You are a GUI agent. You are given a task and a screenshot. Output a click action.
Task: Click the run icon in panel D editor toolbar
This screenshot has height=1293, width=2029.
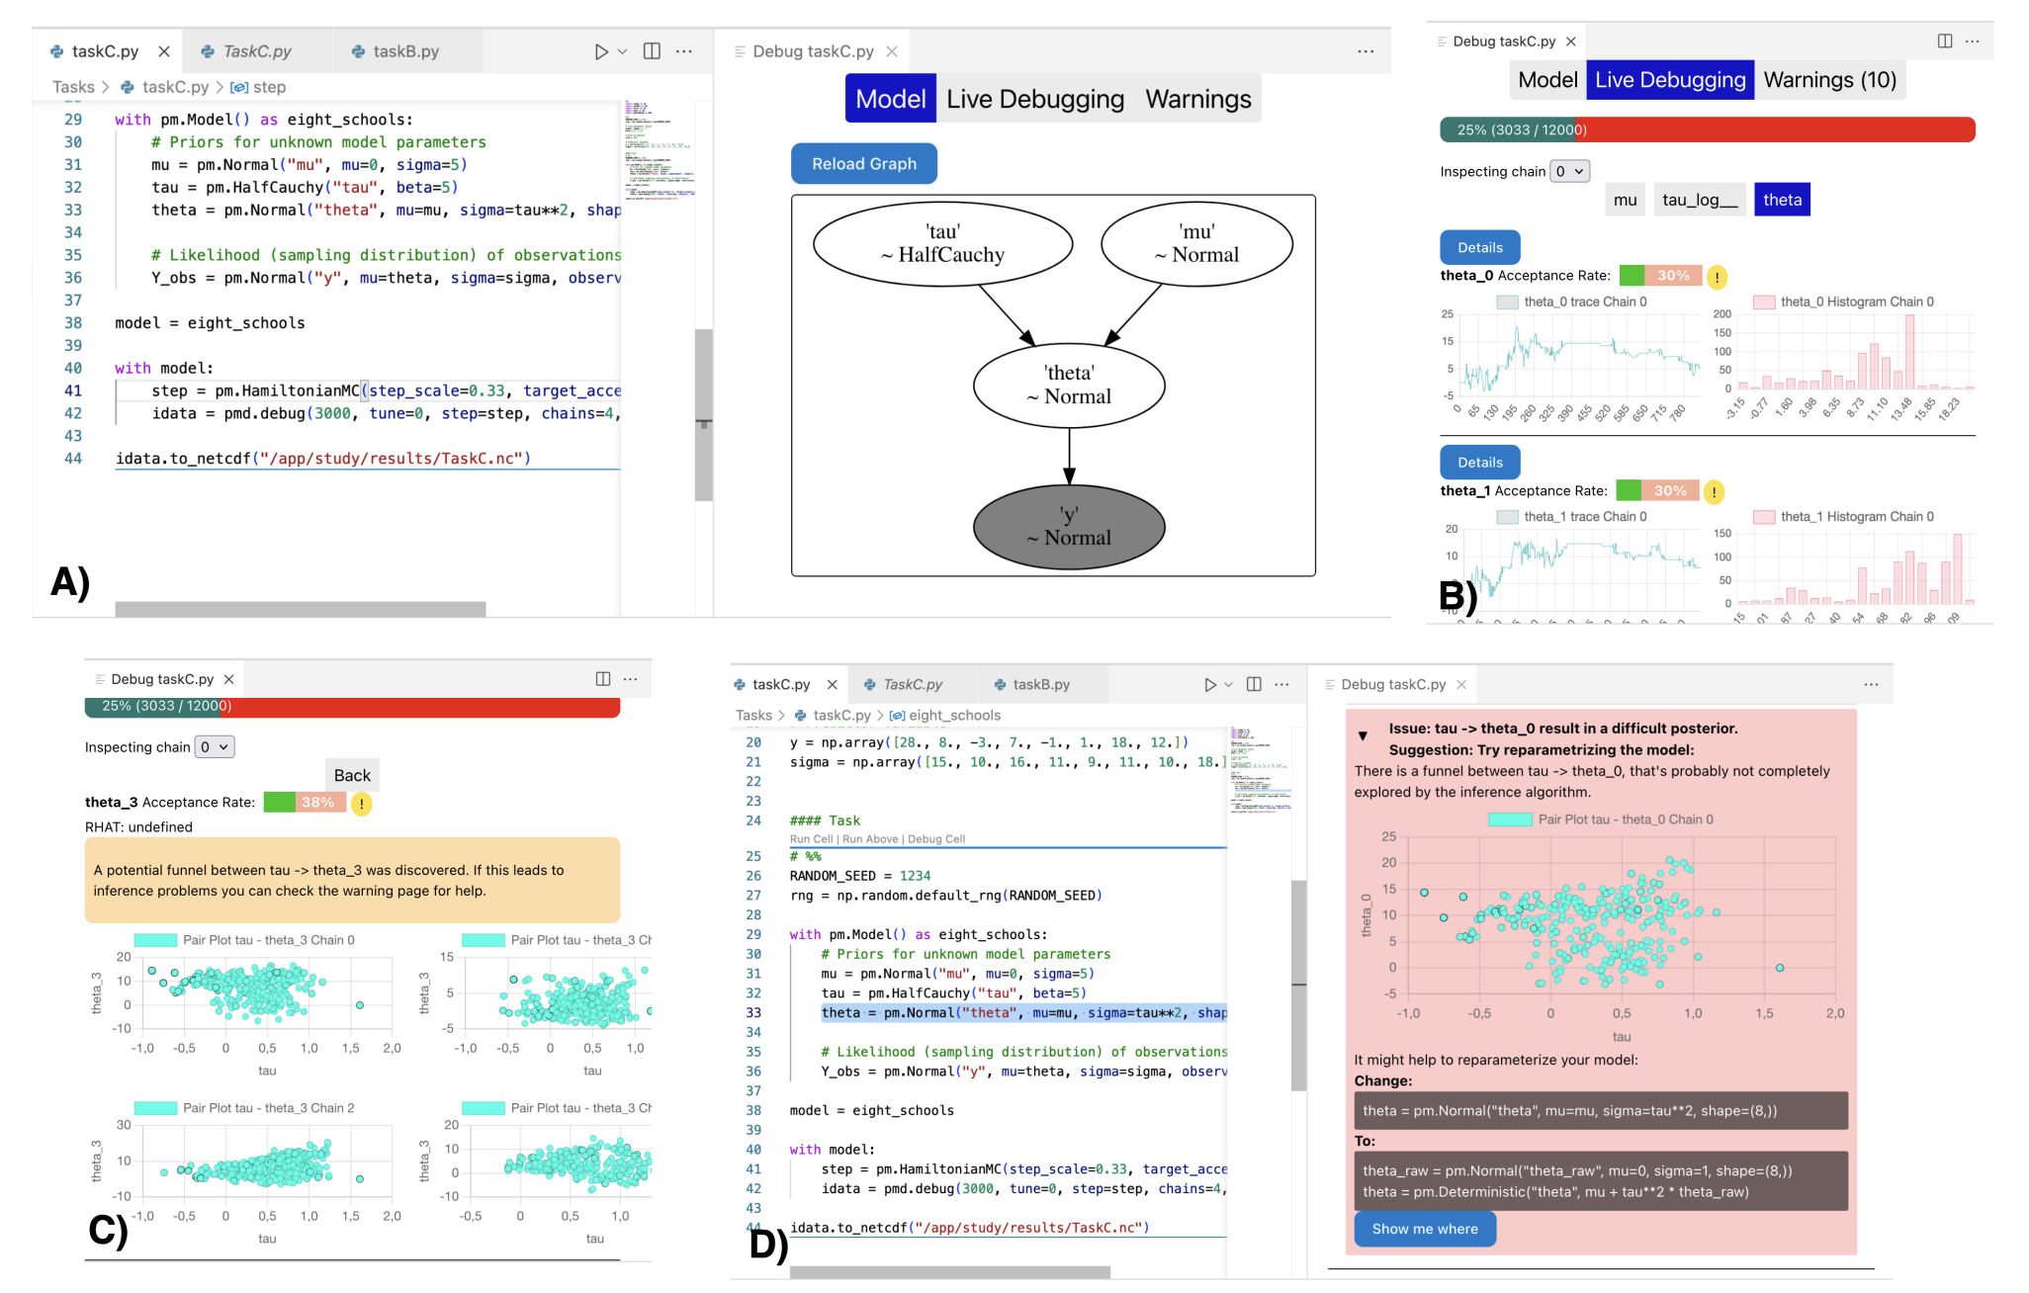tap(1209, 684)
